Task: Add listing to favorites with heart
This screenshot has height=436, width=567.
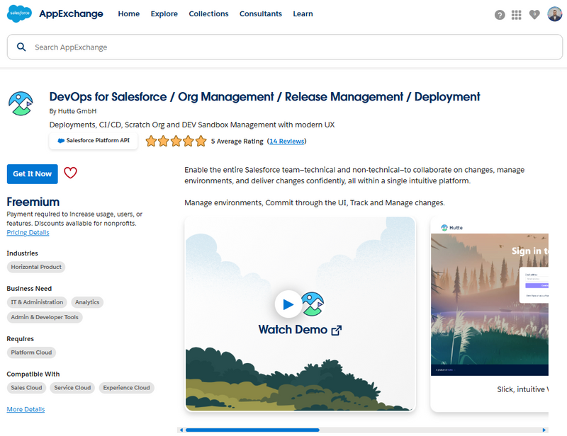Action: point(70,173)
